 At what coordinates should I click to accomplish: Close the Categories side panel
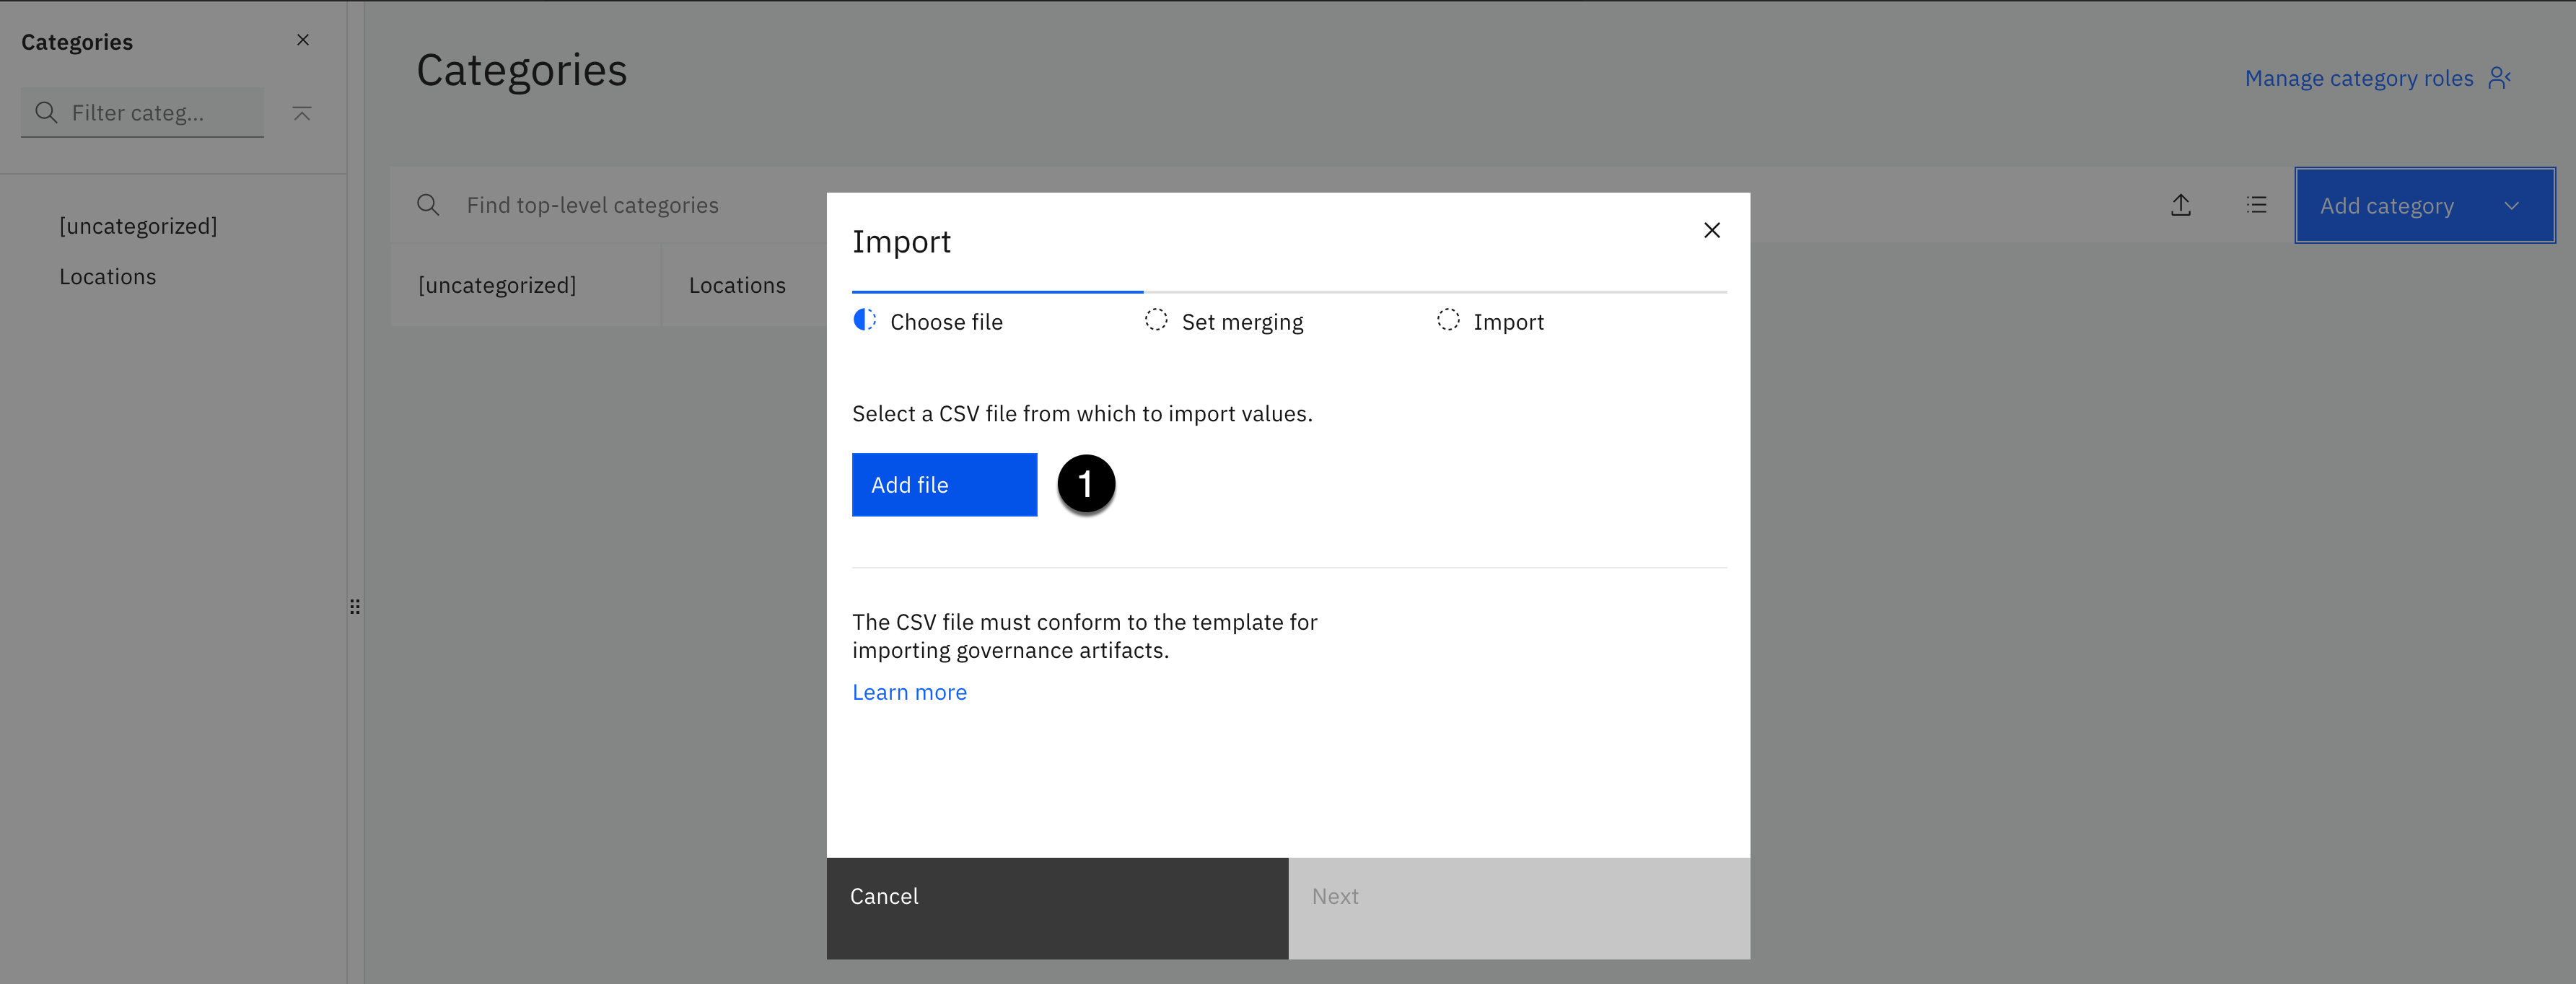[x=302, y=40]
